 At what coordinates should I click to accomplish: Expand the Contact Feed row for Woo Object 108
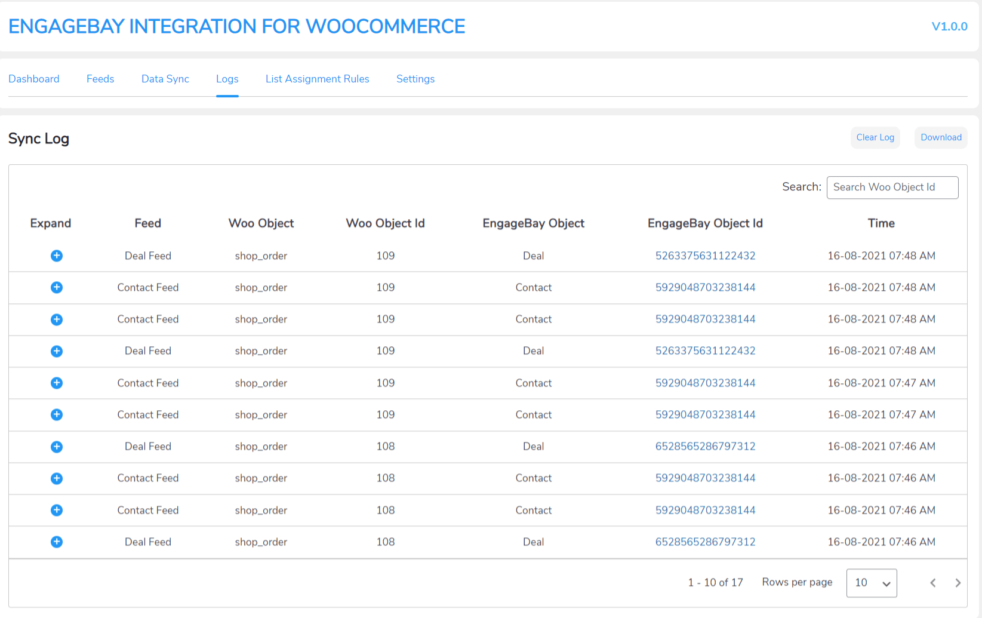[x=57, y=478]
